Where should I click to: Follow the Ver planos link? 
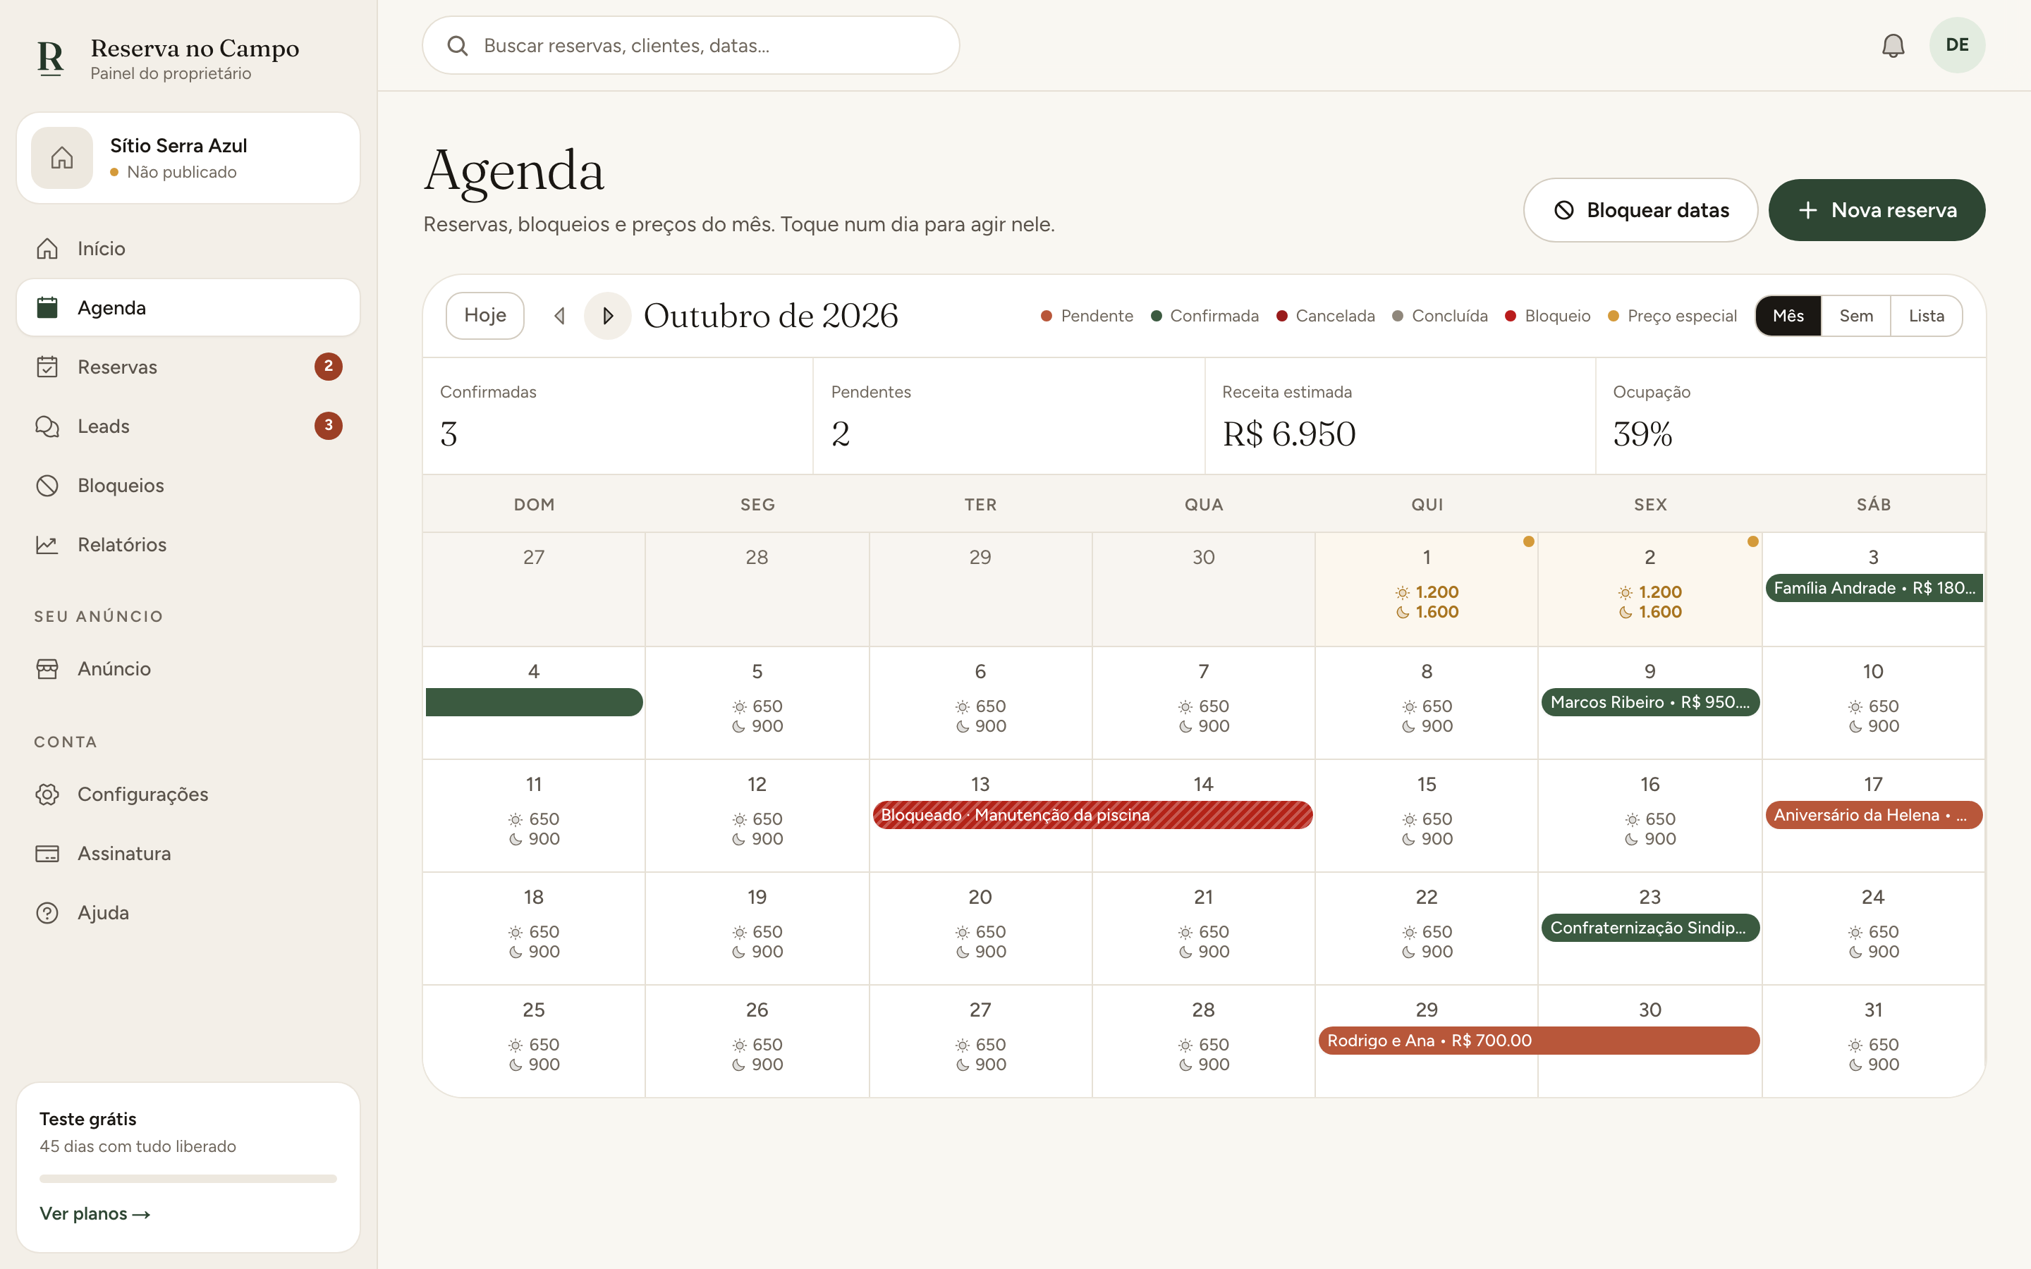click(x=94, y=1213)
